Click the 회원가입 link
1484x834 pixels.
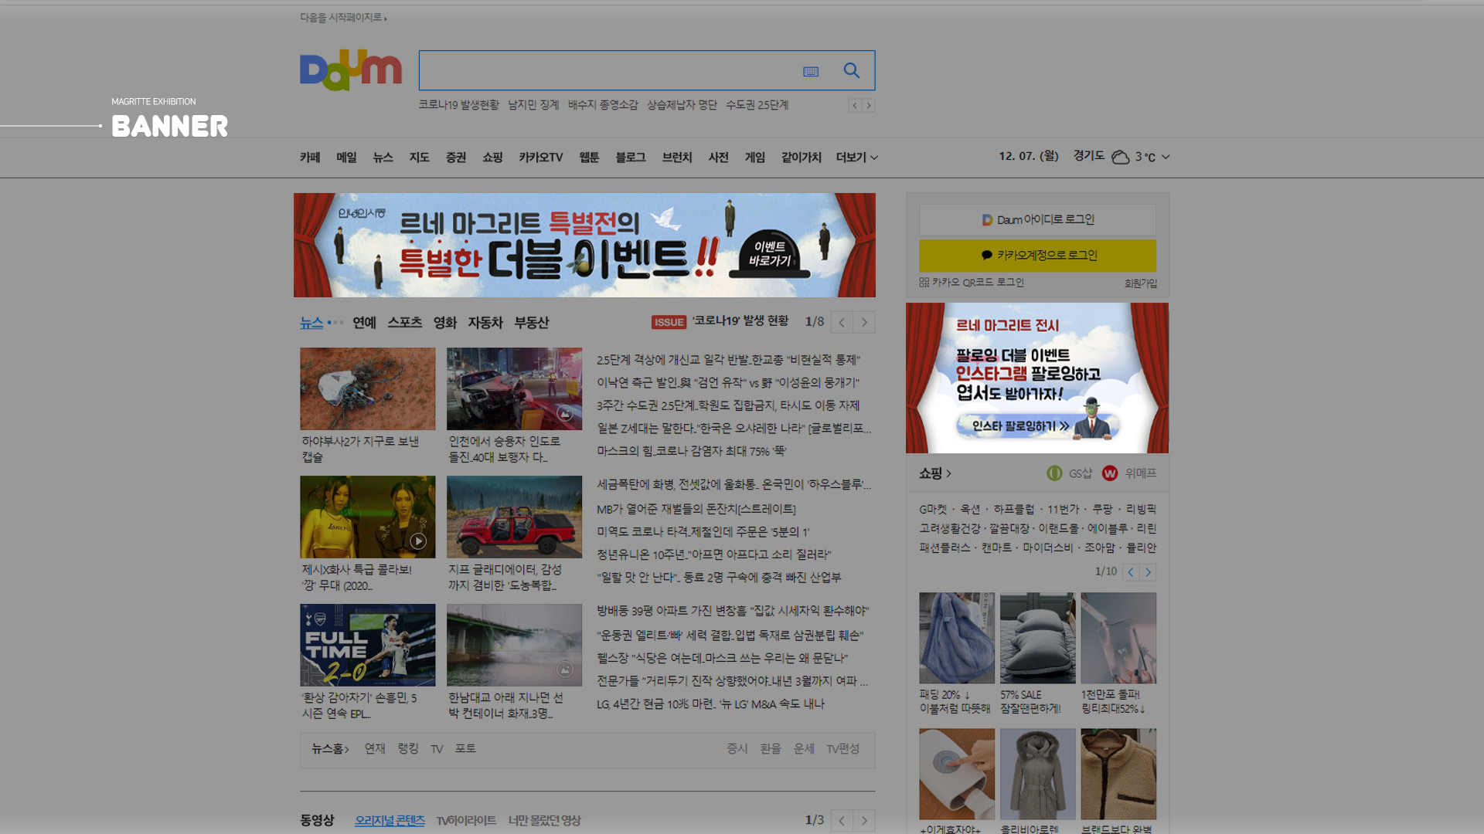coord(1140,283)
